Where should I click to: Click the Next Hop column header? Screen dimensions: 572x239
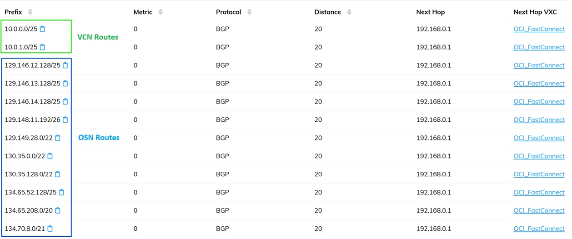pyautogui.click(x=430, y=12)
